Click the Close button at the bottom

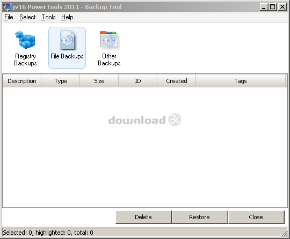256,217
